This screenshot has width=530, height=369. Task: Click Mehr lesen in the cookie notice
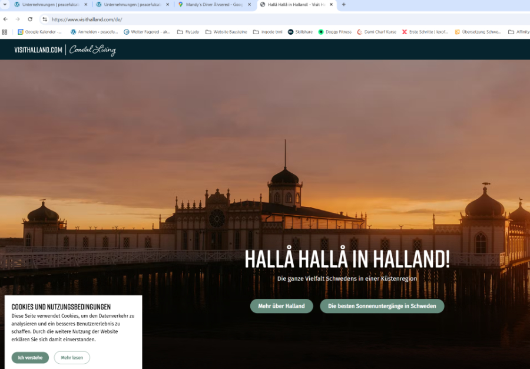[x=72, y=357]
